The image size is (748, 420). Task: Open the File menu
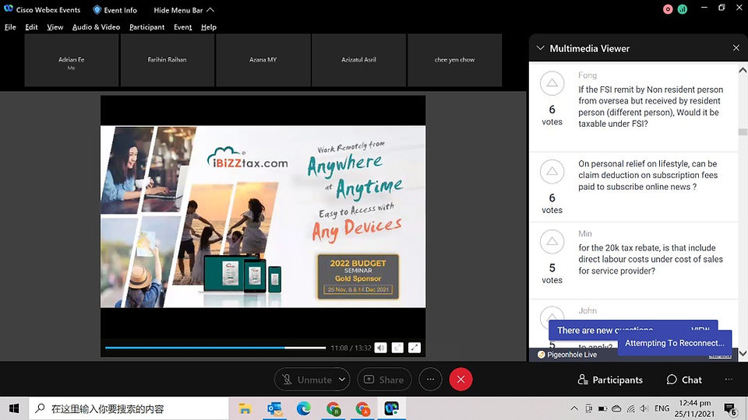coord(10,27)
